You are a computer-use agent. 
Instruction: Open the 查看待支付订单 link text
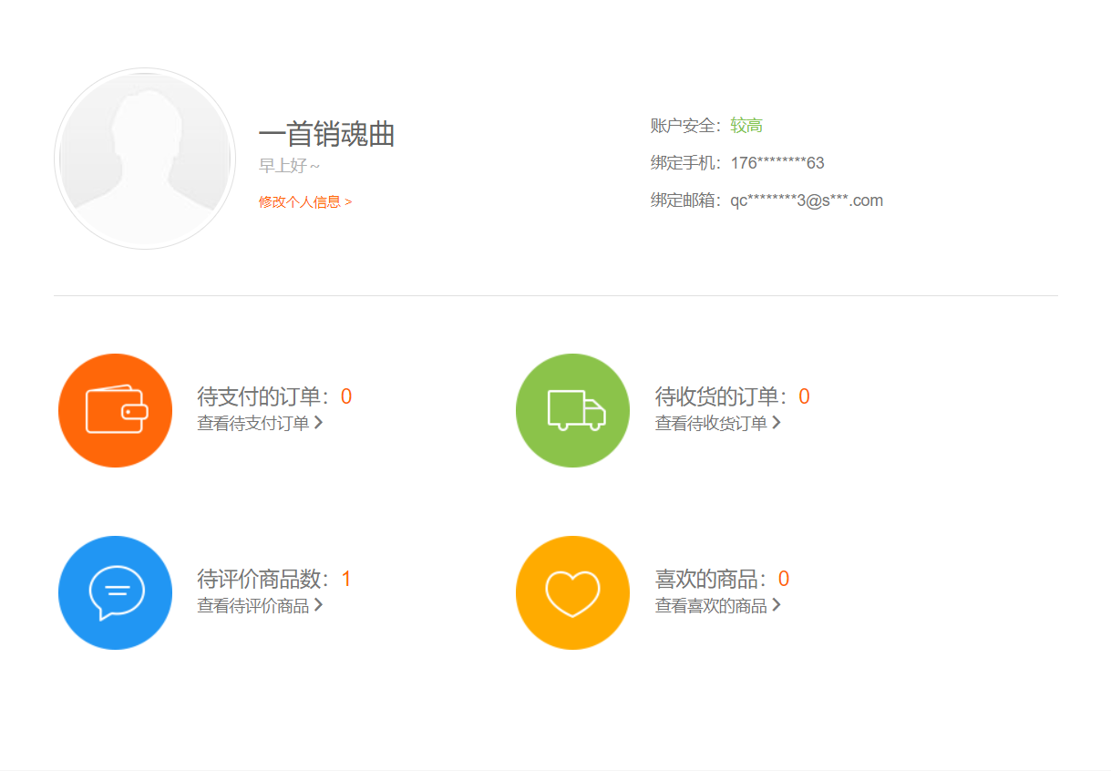pyautogui.click(x=253, y=424)
